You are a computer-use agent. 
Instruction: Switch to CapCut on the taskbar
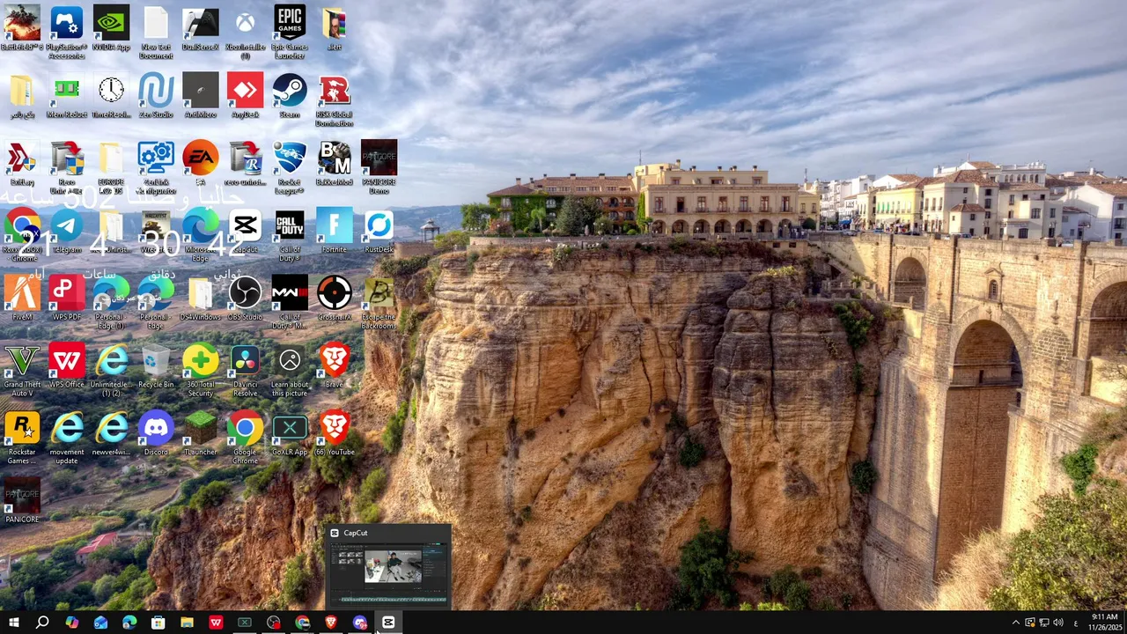(388, 623)
